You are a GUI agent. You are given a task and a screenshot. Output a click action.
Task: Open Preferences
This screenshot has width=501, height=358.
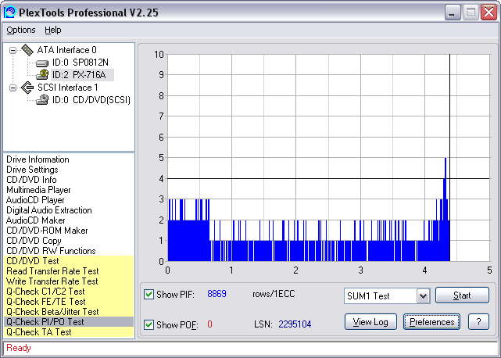[431, 322]
